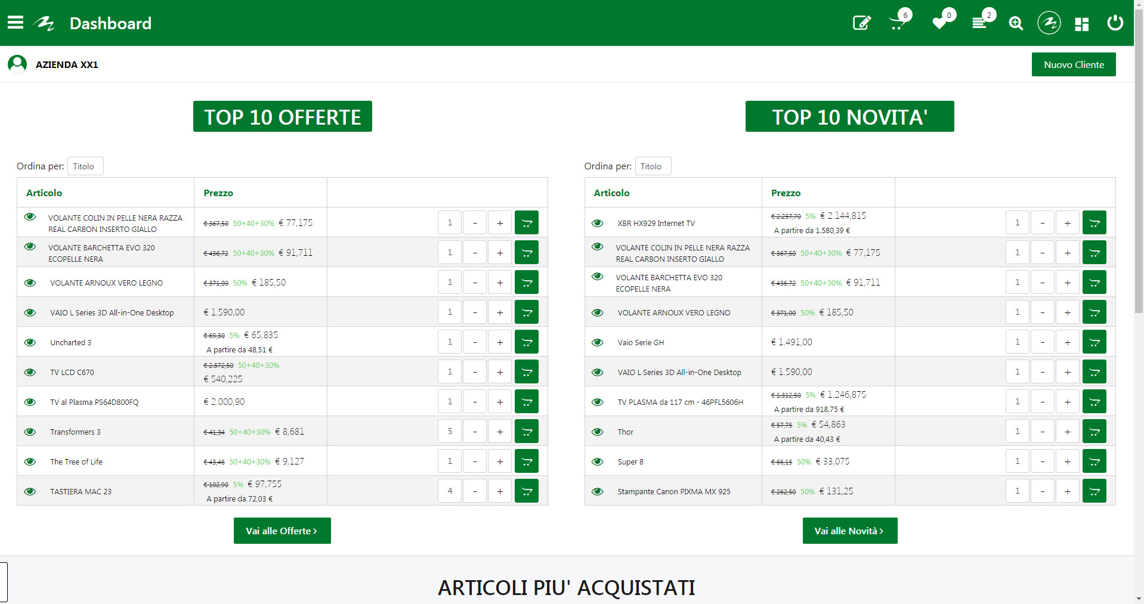This screenshot has width=1144, height=604.
Task: Toggle eye icon for Thor
Action: click(x=597, y=432)
